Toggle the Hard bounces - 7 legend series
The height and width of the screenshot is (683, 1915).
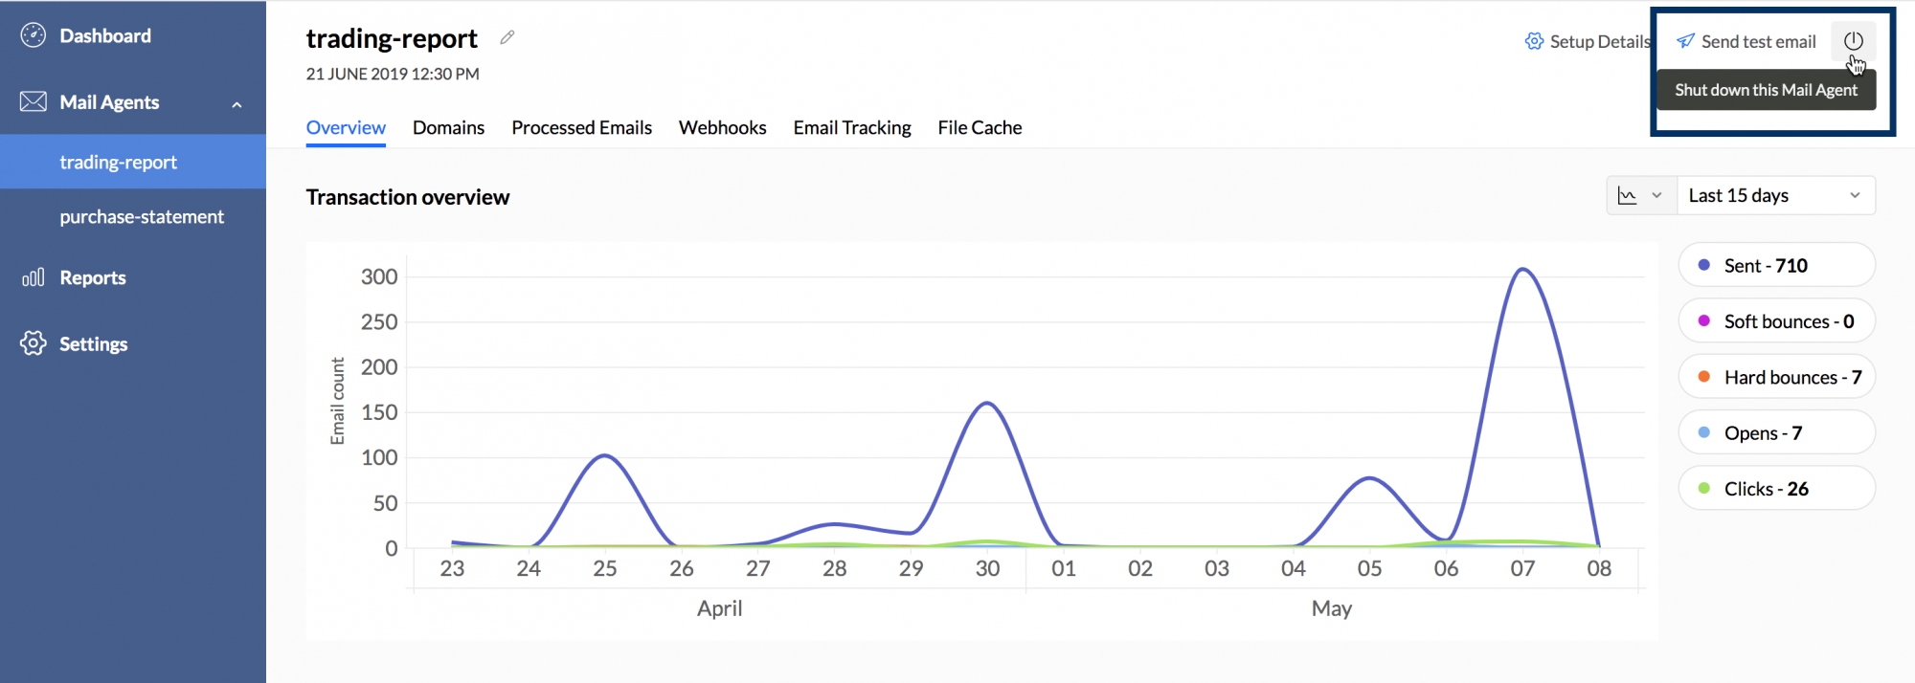pyautogui.click(x=1776, y=377)
